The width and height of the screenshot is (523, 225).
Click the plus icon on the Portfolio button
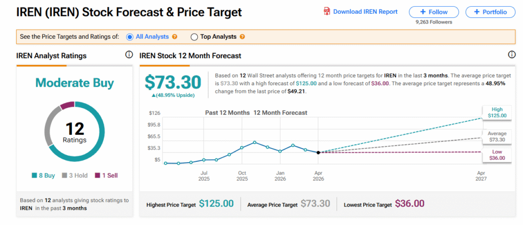point(477,12)
